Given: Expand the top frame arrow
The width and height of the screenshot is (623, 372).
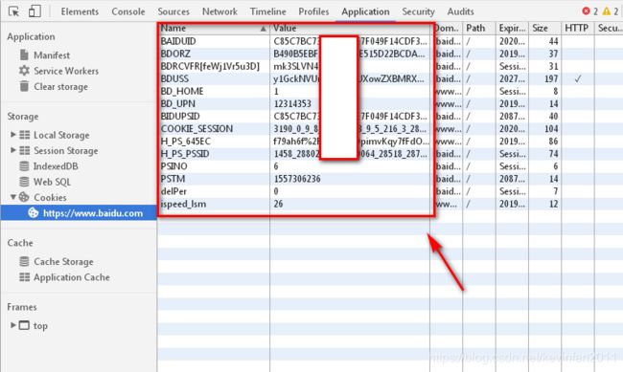Looking at the screenshot, I should 13,325.
